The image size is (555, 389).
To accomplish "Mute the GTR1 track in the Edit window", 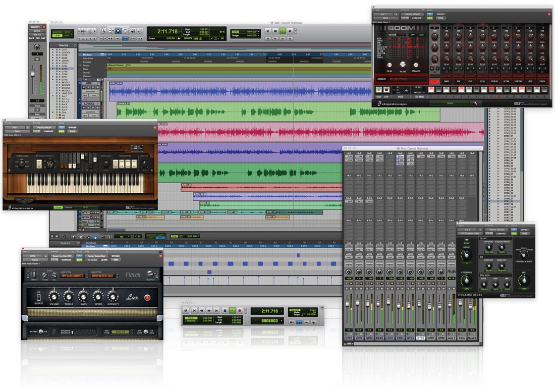I will (97, 87).
